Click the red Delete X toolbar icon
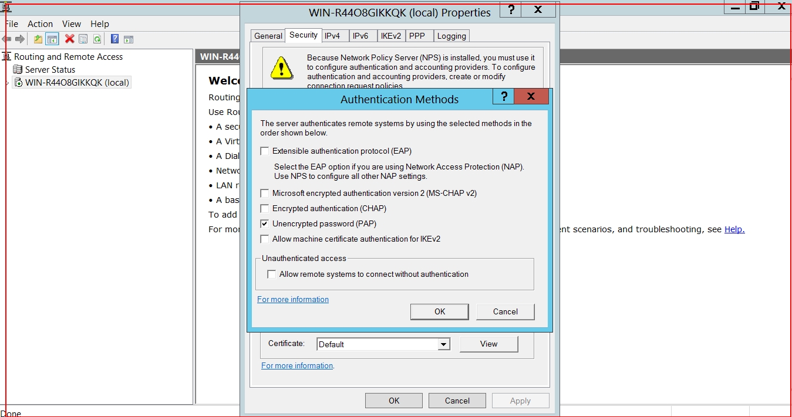 pyautogui.click(x=69, y=39)
